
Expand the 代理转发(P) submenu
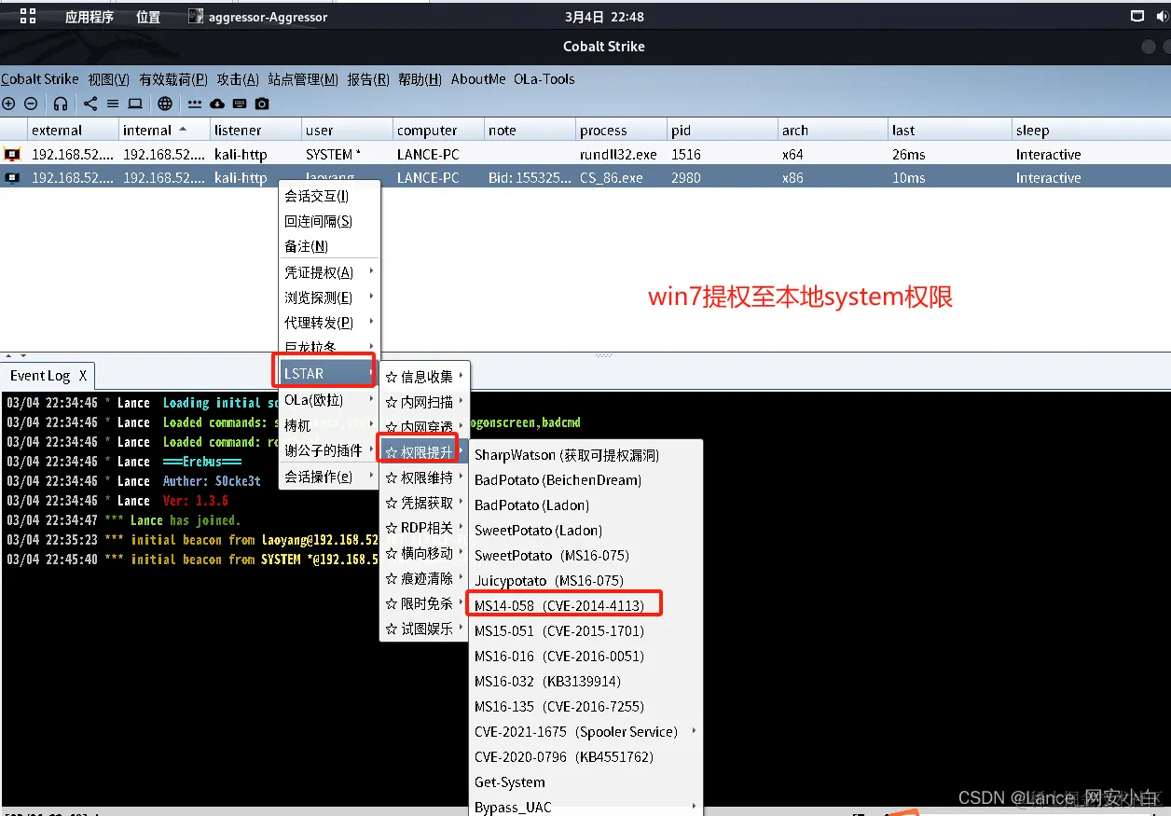pyautogui.click(x=330, y=323)
